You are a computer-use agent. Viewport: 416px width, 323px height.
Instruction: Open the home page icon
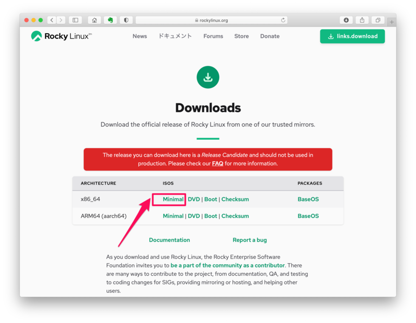[x=94, y=20]
